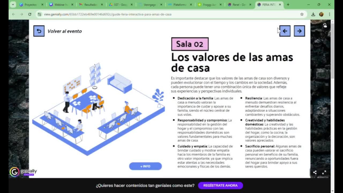Close the Venngage tab

[161, 4]
